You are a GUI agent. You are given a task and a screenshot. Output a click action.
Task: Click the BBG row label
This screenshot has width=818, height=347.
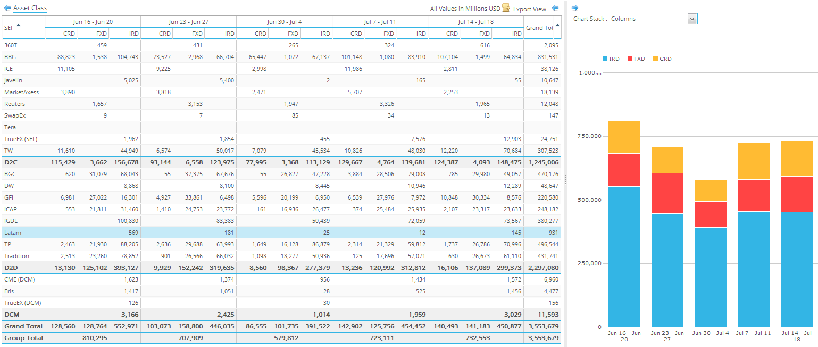(10, 57)
